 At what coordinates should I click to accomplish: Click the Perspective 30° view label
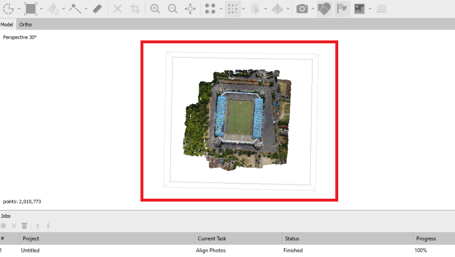(x=20, y=38)
